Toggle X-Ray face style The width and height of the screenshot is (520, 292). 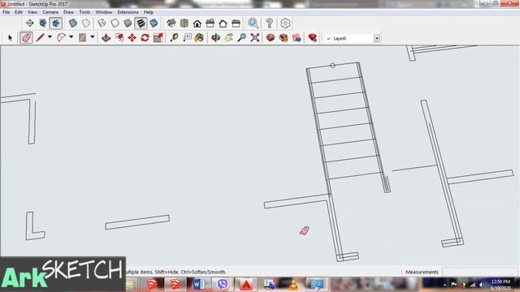tap(73, 24)
